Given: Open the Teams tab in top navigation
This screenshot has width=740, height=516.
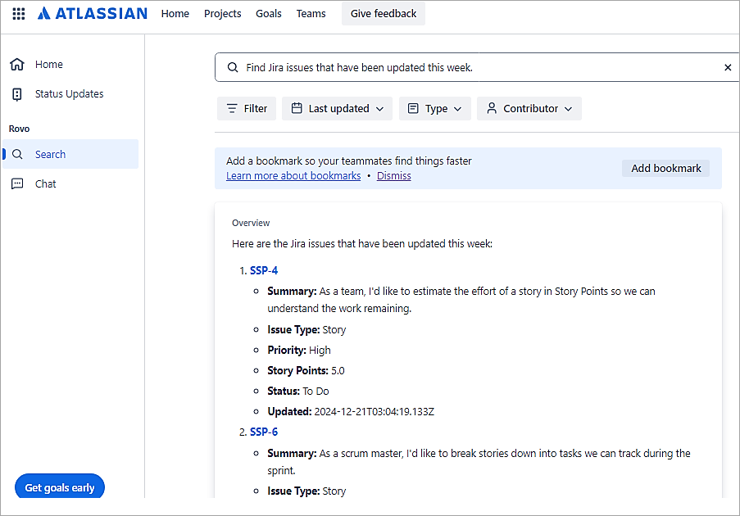Looking at the screenshot, I should [311, 14].
